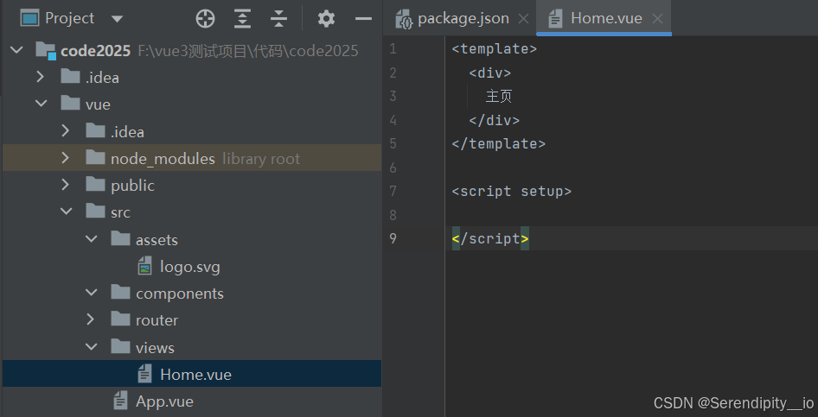
Task: Click the top-level .idea folder icon
Action: 70,76
